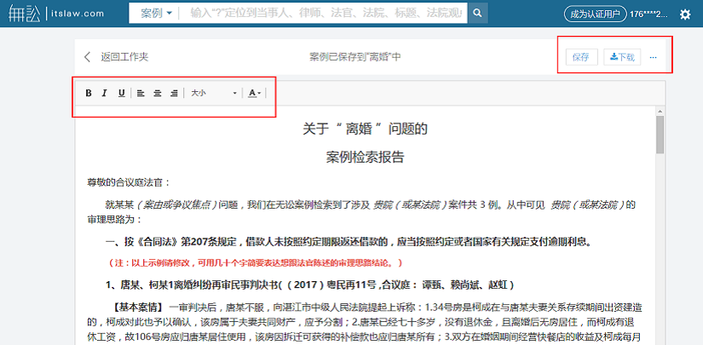Screen dimensions: 703x345
Task: Open the more options ellipsis menu
Action: 654,57
